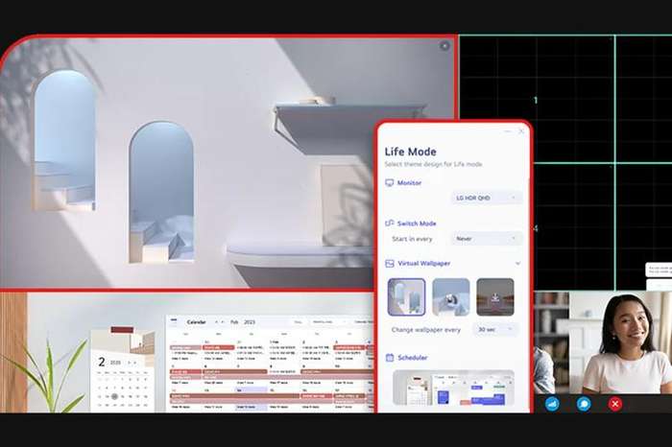The height and width of the screenshot is (447, 672).
Task: Open the Scheduler preview thumbnail
Action: [x=453, y=388]
